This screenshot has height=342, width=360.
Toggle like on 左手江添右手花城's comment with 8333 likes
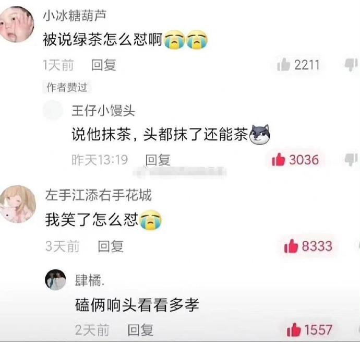point(291,246)
